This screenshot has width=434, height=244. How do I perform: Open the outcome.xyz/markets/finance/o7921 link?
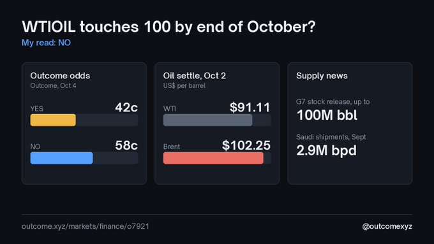[86, 226]
